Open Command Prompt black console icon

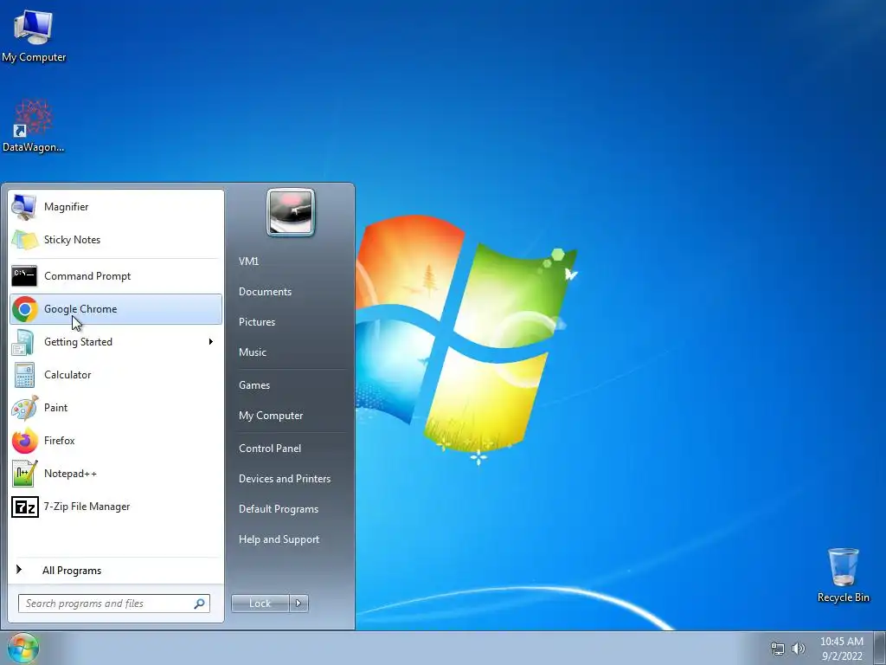click(24, 276)
